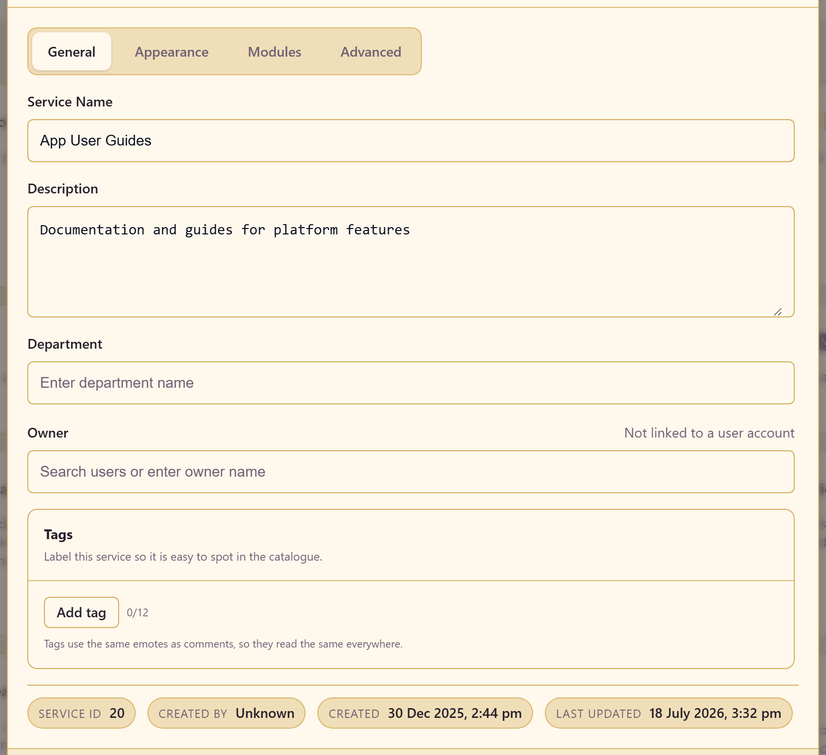
Task: Click the Owner label
Action: (48, 433)
